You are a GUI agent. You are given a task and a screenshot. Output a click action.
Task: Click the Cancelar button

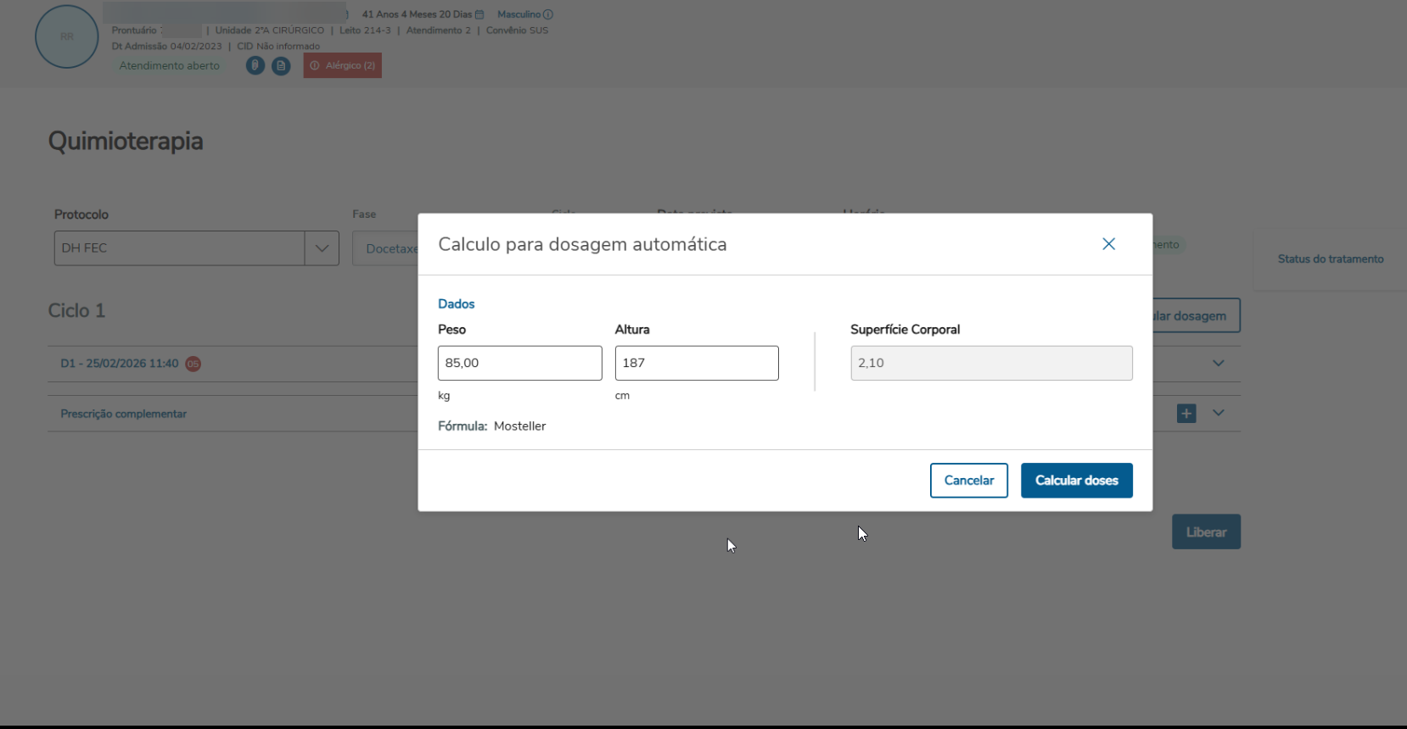pos(968,481)
